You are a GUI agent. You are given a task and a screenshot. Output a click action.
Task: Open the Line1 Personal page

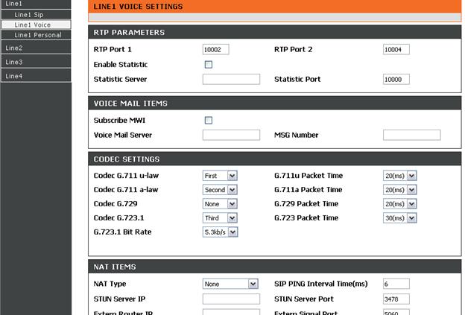[x=36, y=35]
